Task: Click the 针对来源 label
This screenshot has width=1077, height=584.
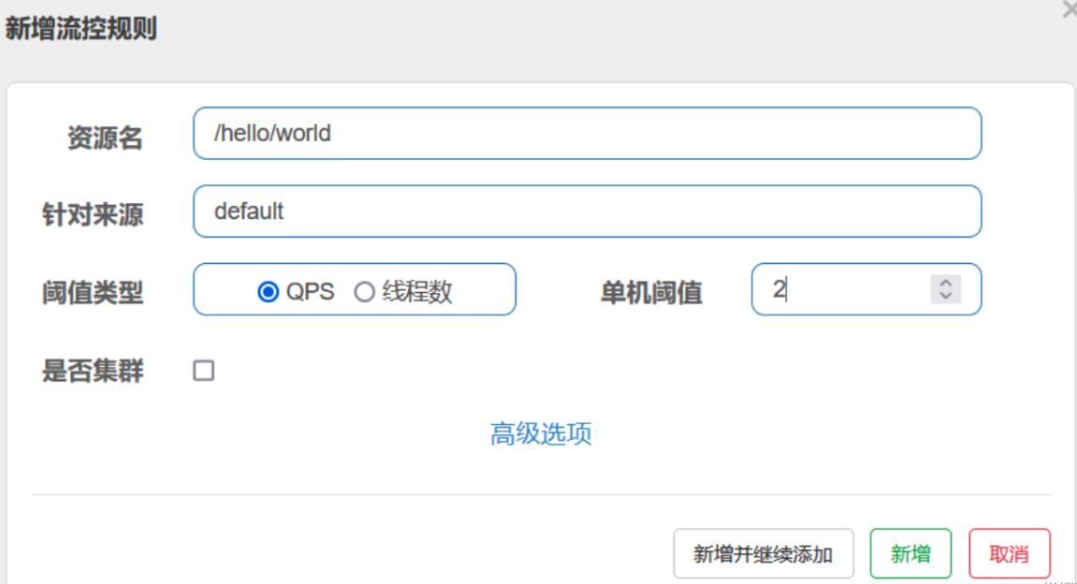Action: click(x=93, y=214)
